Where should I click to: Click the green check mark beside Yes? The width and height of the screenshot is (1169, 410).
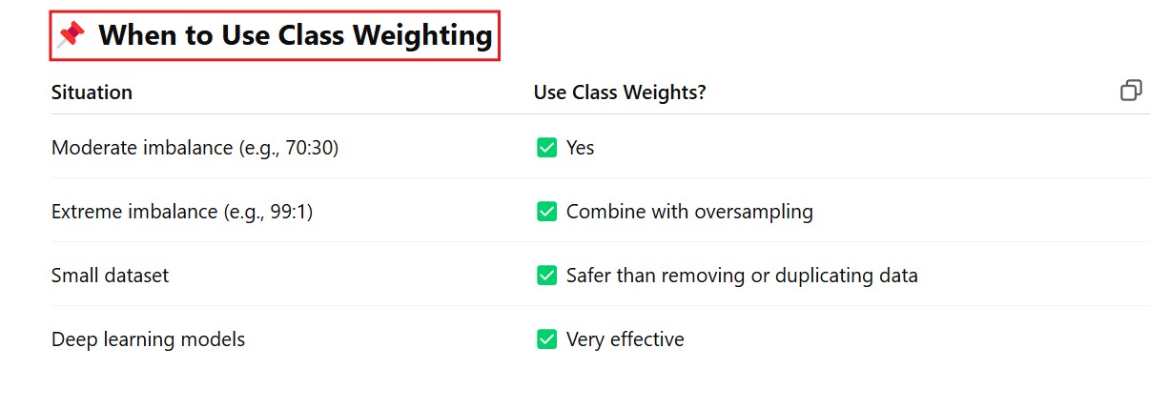pyautogui.click(x=546, y=148)
